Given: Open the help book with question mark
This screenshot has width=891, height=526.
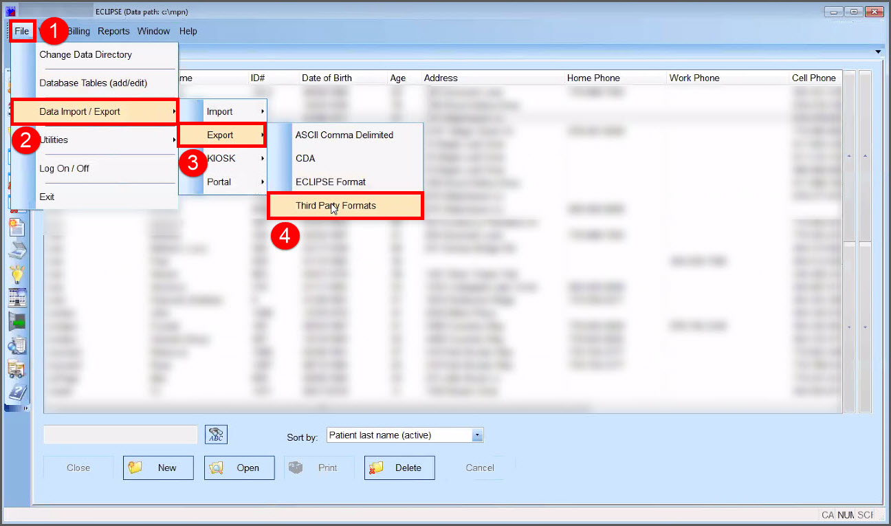Looking at the screenshot, I should pyautogui.click(x=16, y=392).
